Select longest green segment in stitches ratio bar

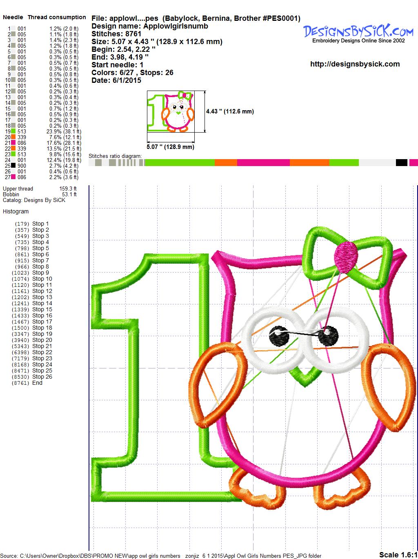tap(180, 163)
